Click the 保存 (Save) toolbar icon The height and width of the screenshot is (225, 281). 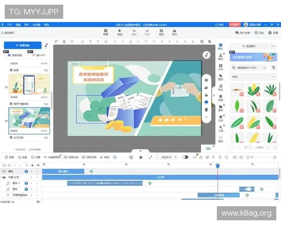tap(161, 32)
